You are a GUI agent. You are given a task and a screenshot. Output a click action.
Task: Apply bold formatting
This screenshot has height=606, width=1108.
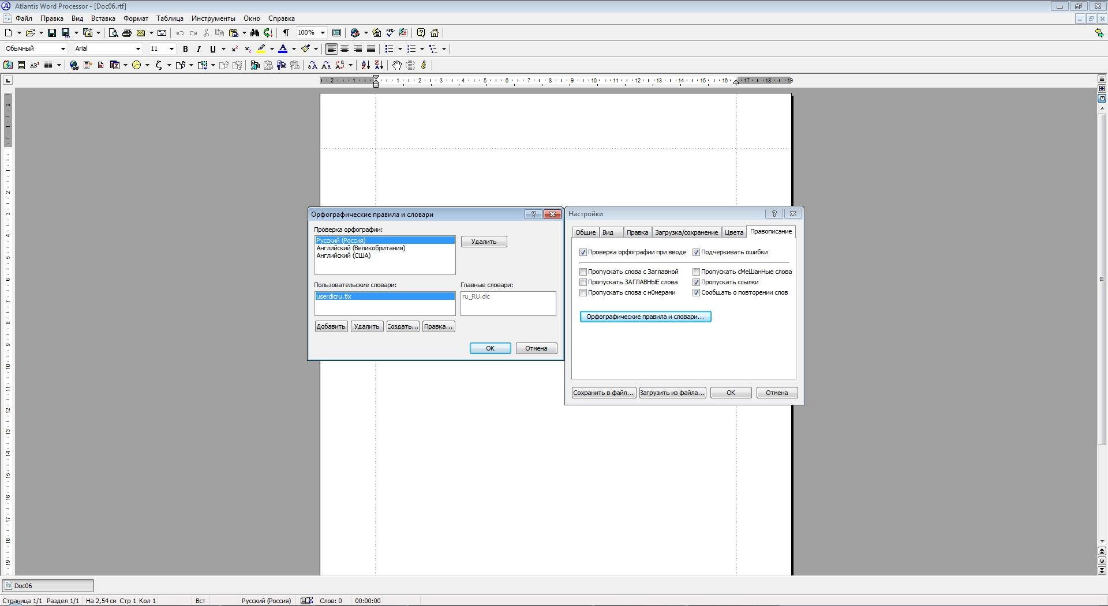pos(185,49)
